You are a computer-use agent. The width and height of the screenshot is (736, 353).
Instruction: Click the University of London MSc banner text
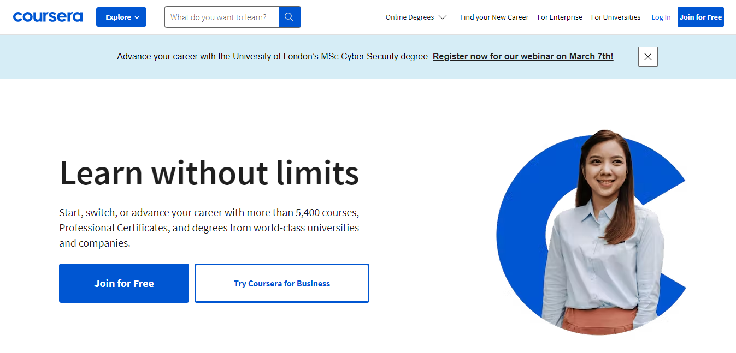273,57
